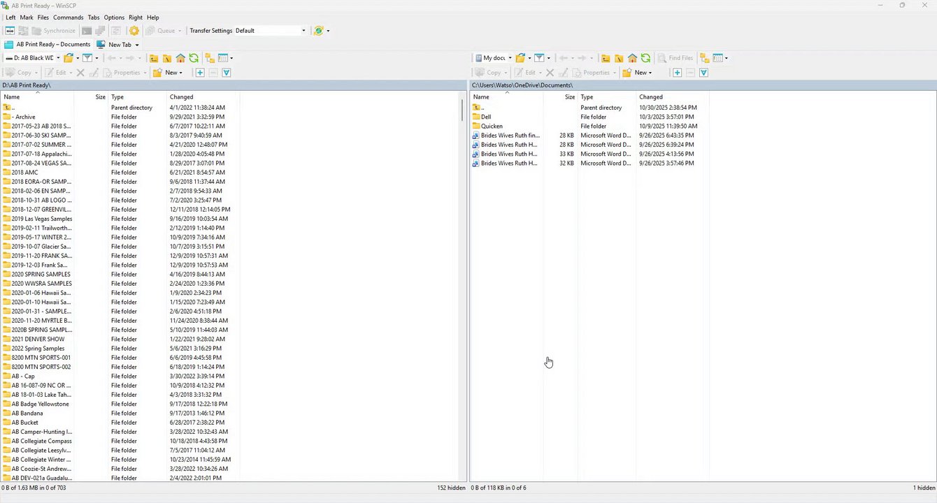
Task: Sort right panel by Size column header
Action: tap(561, 97)
